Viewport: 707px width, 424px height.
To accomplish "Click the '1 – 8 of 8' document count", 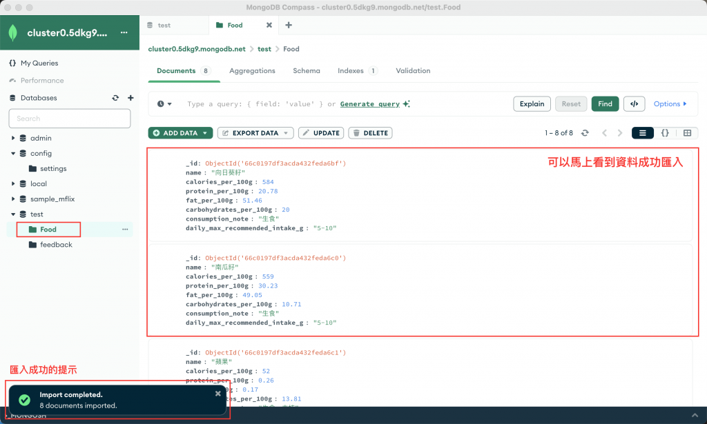I will coord(559,133).
